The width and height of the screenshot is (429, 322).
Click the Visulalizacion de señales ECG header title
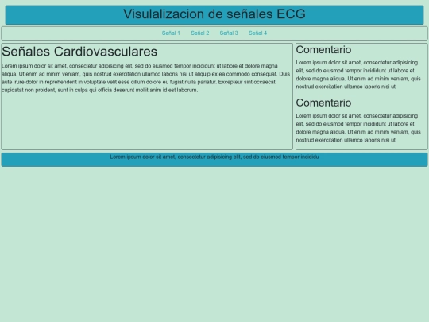coord(214,14)
